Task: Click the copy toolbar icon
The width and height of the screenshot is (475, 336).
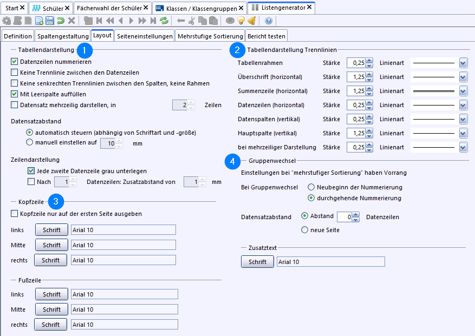Action: click(x=203, y=21)
